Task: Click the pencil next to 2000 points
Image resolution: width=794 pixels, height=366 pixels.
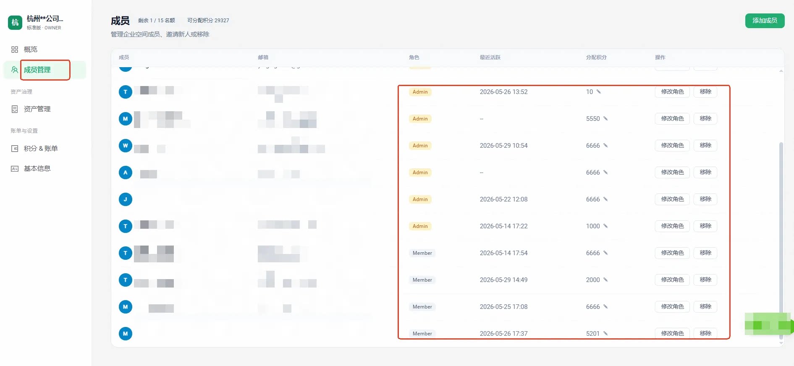Action: click(x=605, y=280)
